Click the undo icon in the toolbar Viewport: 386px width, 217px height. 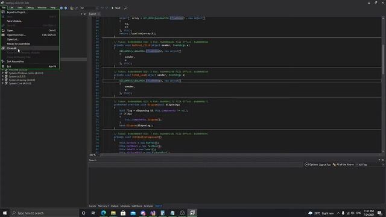(x=102, y=8)
